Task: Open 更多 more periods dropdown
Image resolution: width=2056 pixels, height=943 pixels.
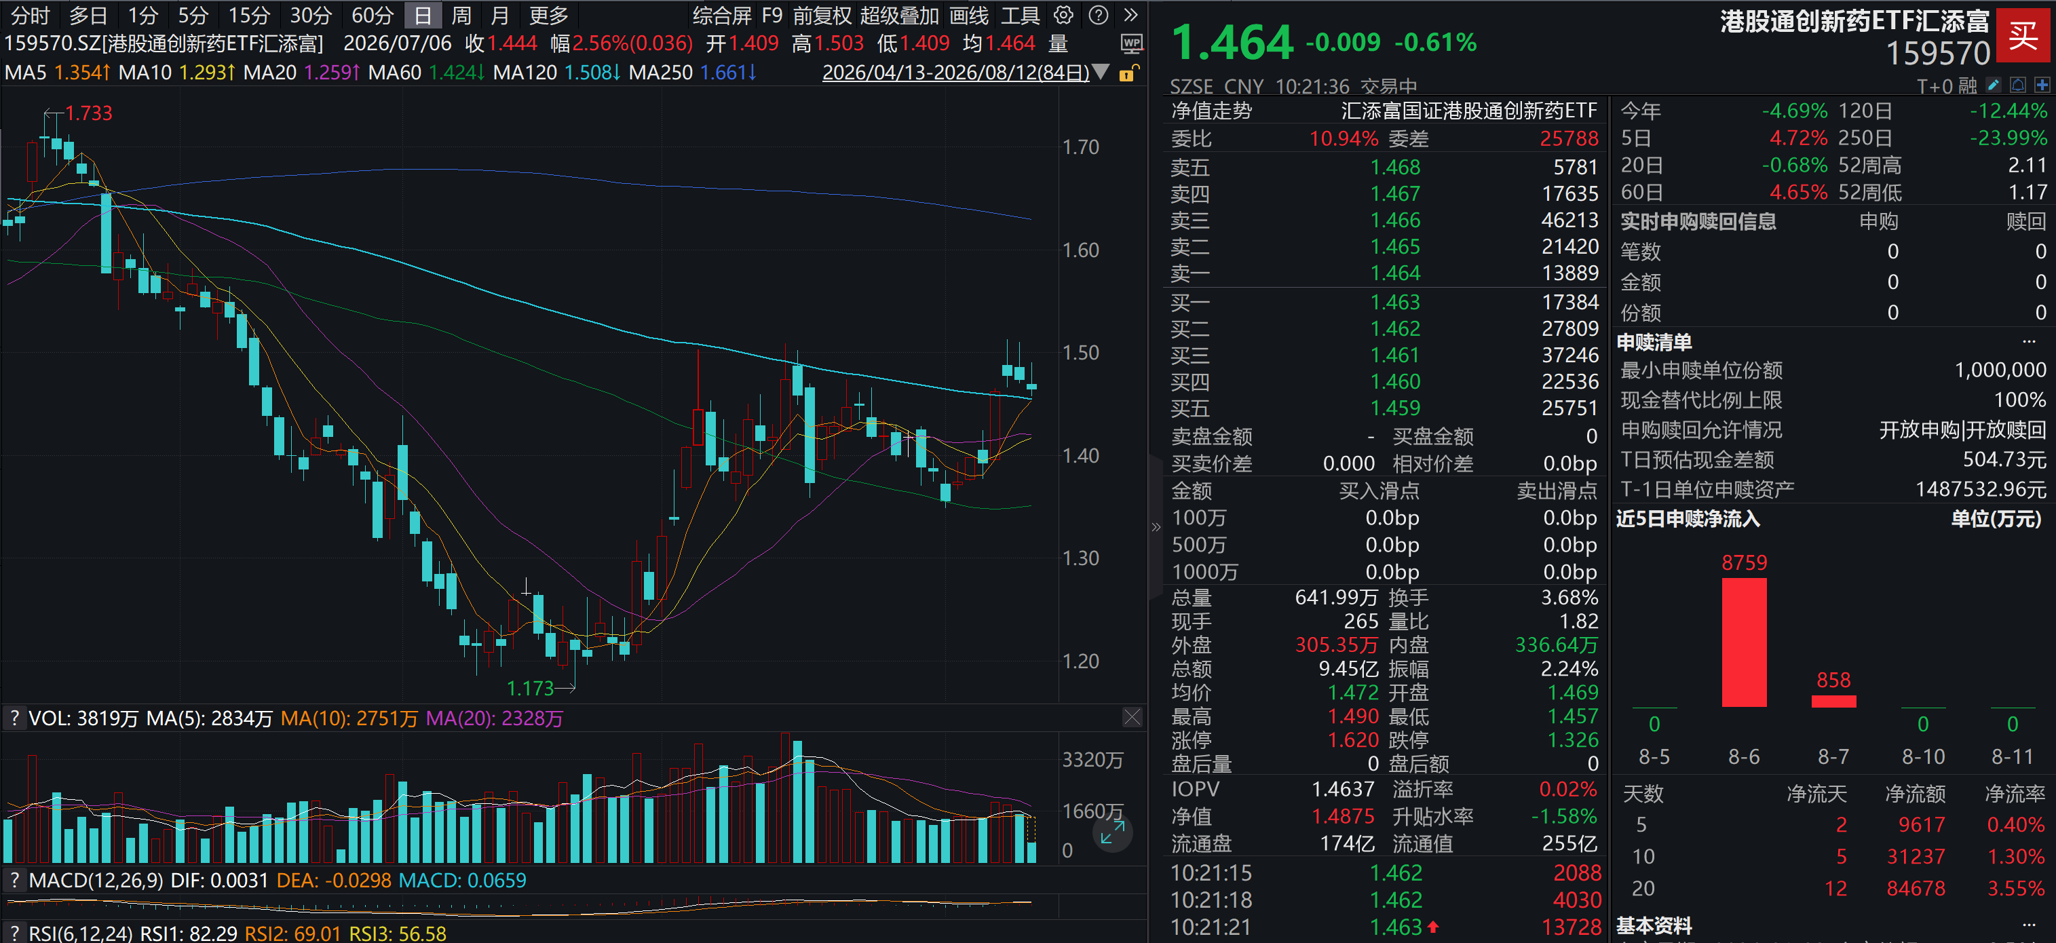Action: point(549,15)
